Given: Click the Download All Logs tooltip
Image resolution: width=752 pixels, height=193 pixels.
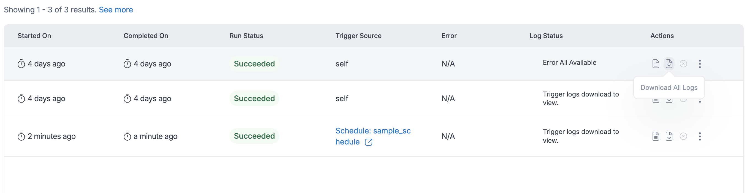Looking at the screenshot, I should click(x=669, y=88).
